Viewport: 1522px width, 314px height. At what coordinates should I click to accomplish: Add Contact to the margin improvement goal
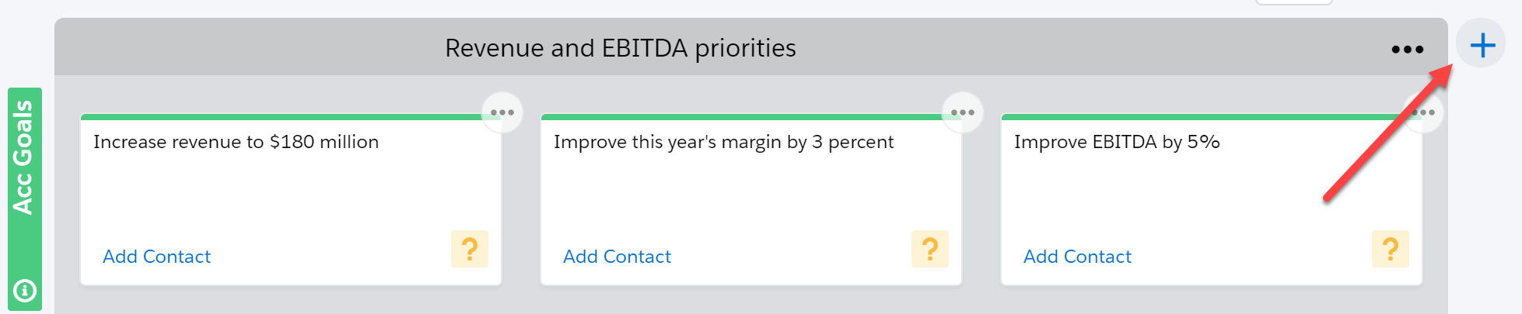tap(617, 257)
